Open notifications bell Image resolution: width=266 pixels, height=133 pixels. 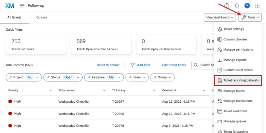[x=237, y=6]
